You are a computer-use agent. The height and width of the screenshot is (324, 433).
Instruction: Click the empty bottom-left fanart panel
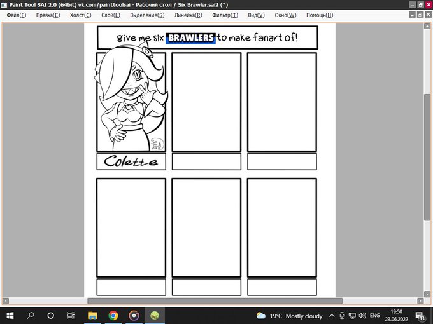click(x=131, y=227)
